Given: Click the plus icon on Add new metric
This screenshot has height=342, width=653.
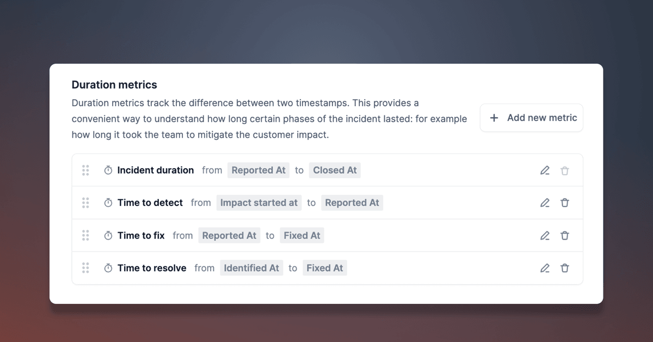Looking at the screenshot, I should (x=494, y=118).
